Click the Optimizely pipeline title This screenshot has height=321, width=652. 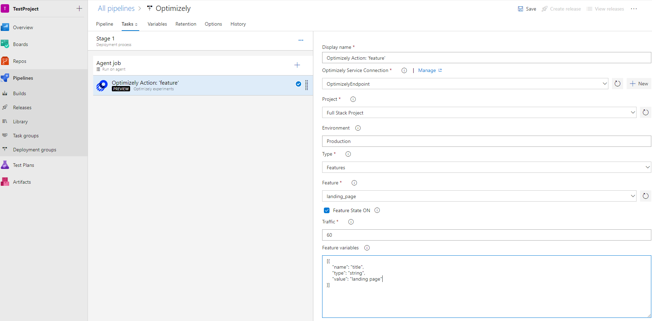point(173,8)
